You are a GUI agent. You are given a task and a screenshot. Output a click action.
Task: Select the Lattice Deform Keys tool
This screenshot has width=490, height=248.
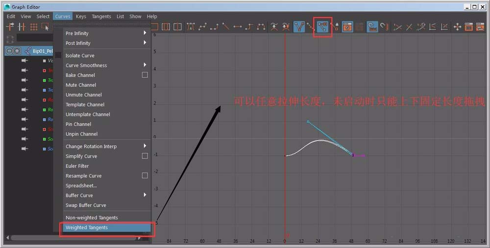pyautogui.click(x=34, y=27)
